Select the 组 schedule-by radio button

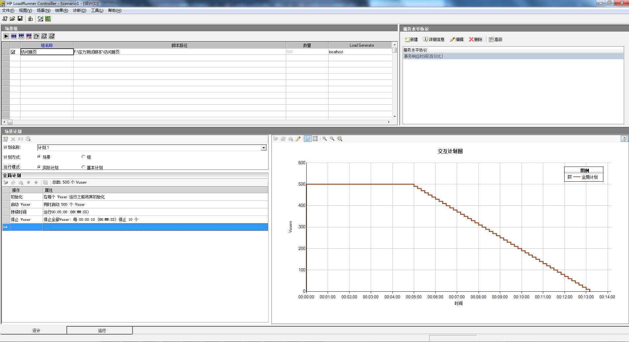coord(83,157)
